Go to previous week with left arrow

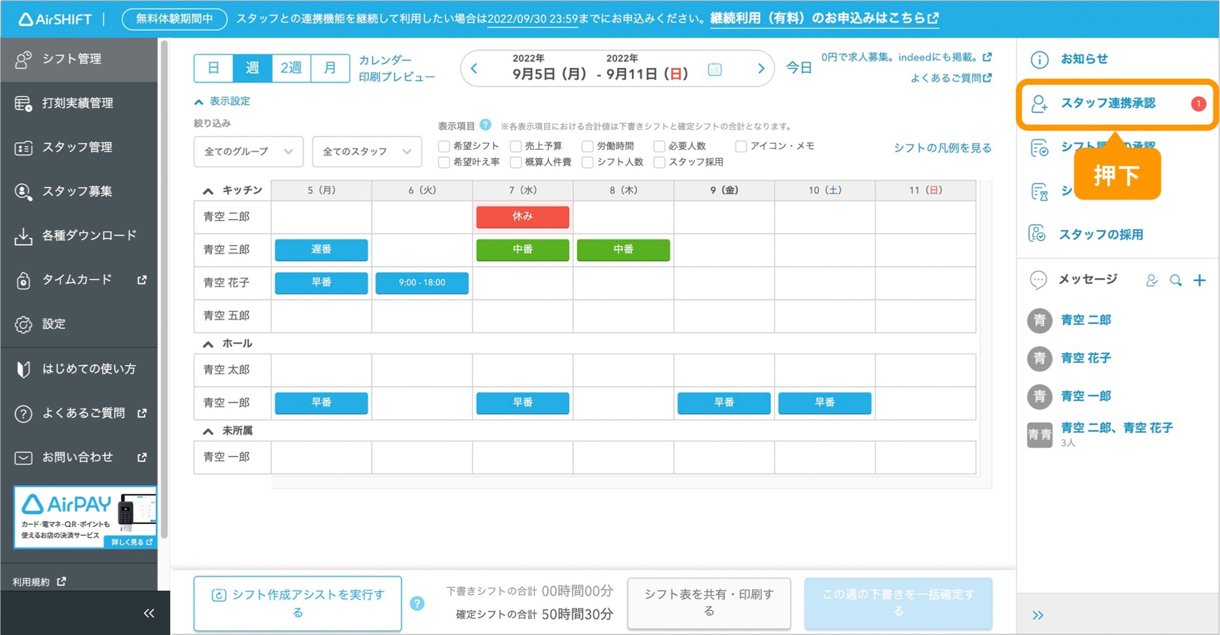tap(474, 69)
